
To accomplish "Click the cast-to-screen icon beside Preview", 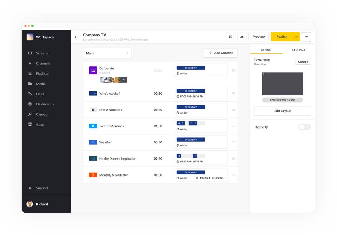I will (231, 37).
